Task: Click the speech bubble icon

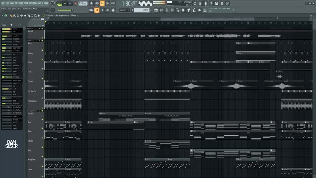Action: click(228, 4)
